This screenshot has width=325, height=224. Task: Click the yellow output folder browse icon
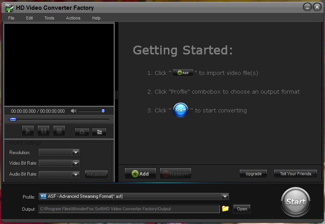pyautogui.click(x=225, y=209)
